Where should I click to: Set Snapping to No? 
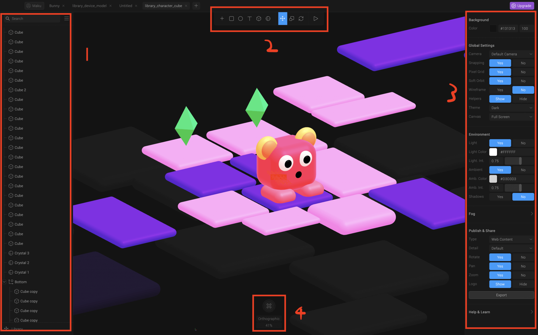523,63
